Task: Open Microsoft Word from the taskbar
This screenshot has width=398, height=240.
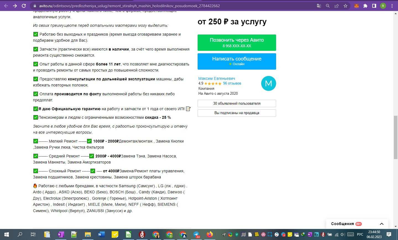Action: [x=101, y=234]
